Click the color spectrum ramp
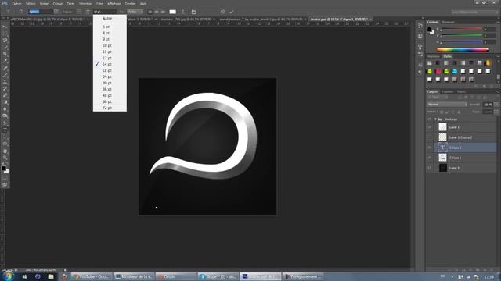501x281 pixels. coord(463,50)
